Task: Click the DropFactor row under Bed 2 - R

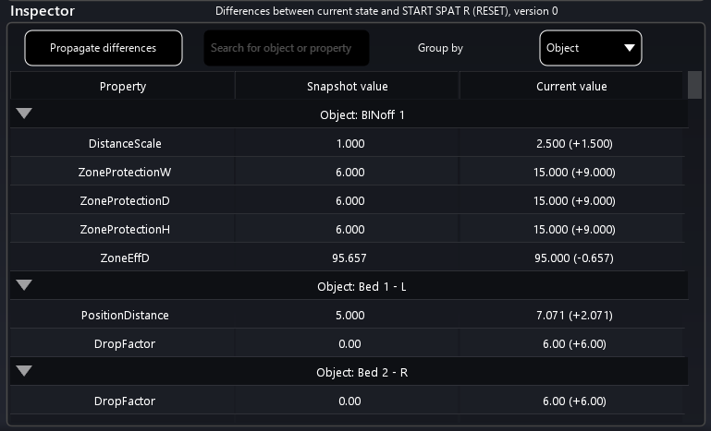Action: 123,401
